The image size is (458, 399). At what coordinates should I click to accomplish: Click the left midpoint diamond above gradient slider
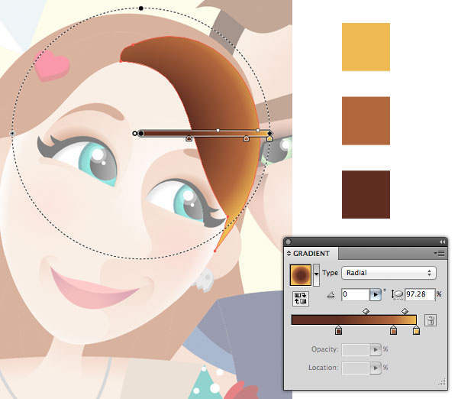(x=366, y=311)
